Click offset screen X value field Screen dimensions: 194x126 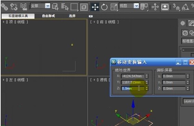(174, 76)
